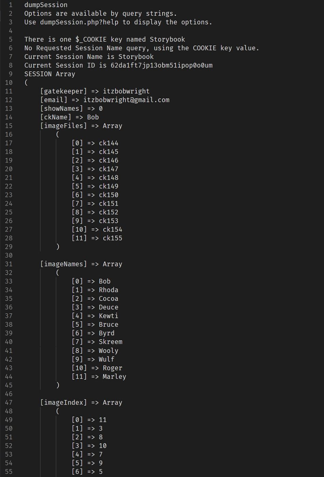
Task: Click the [imageNames] array key
Action: (x=63, y=264)
